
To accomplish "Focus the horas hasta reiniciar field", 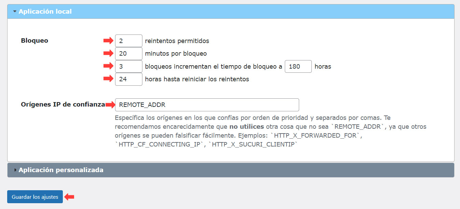I will coord(128,79).
